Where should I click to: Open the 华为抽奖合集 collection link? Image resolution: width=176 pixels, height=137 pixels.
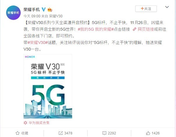point(39,123)
